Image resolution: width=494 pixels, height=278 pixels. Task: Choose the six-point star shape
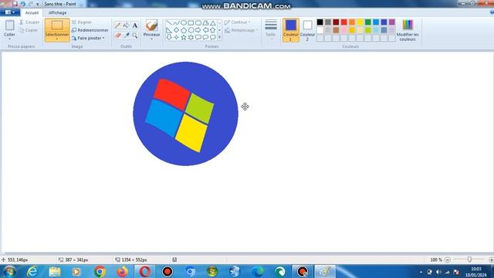point(191,37)
